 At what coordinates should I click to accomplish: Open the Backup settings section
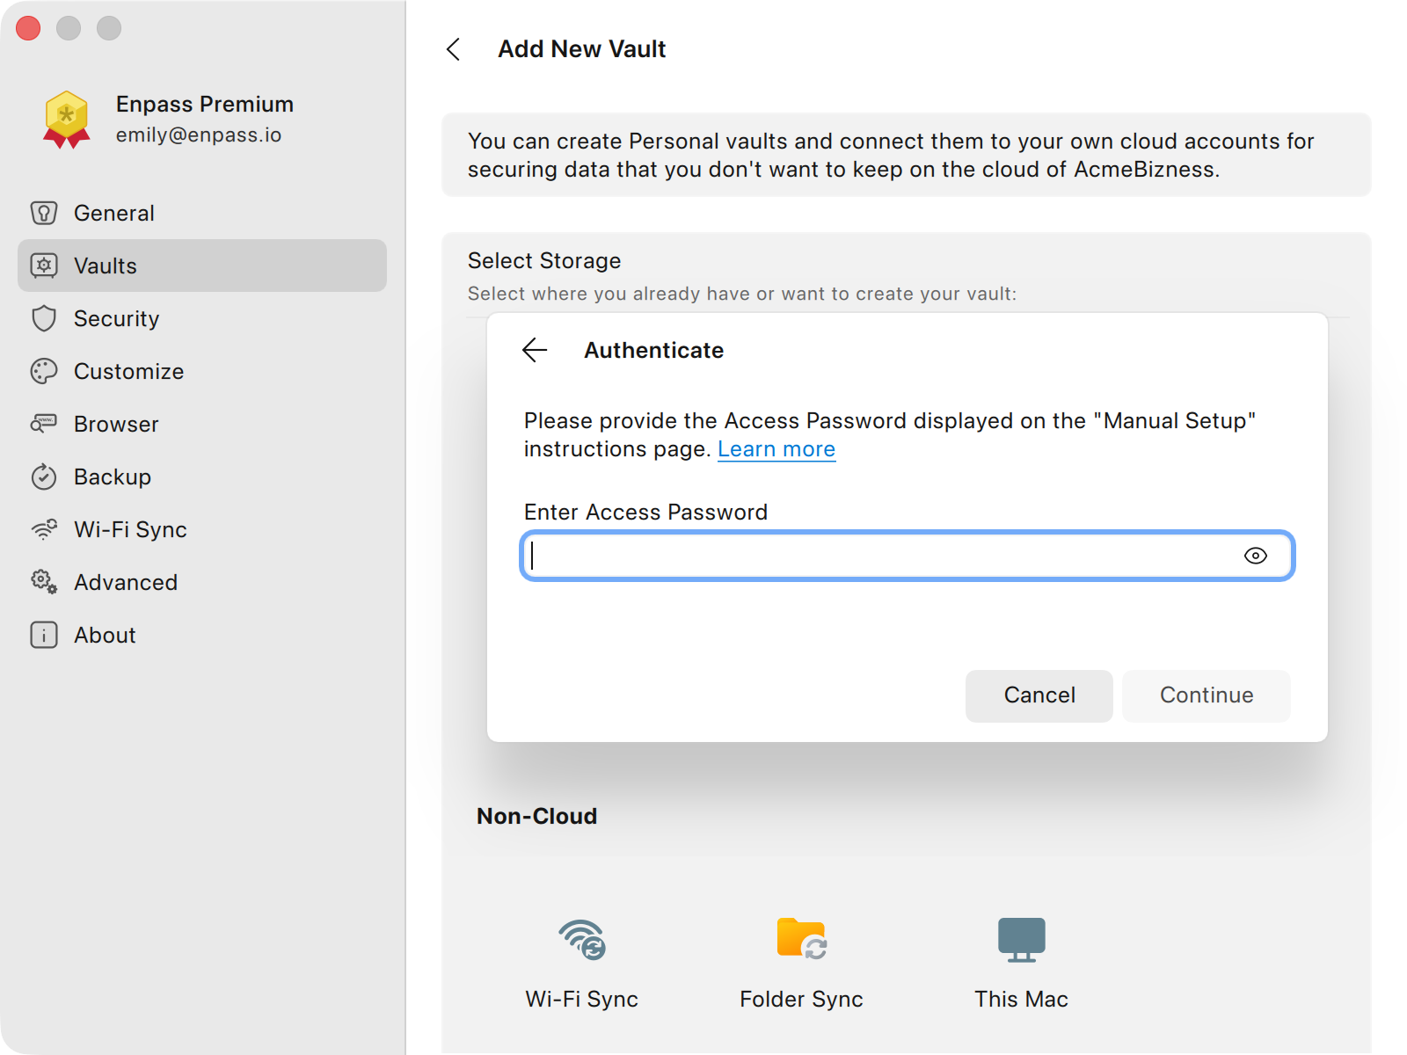pos(202,477)
